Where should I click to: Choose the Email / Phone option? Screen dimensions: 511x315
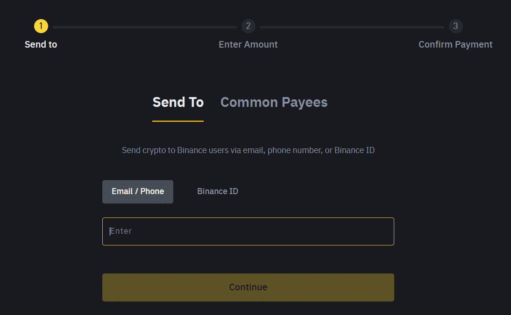point(138,191)
